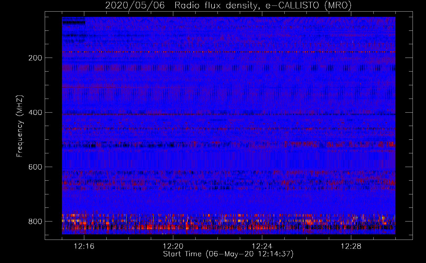
Task: Click the 12:20 time tick label
Action: pyautogui.click(x=173, y=246)
